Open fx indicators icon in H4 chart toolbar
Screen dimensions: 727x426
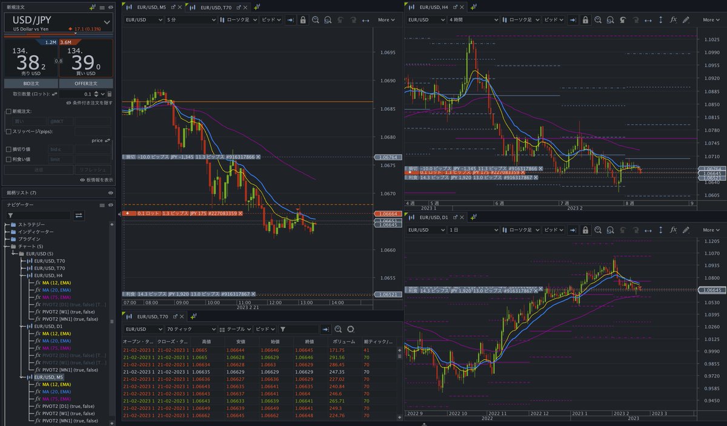(x=673, y=20)
